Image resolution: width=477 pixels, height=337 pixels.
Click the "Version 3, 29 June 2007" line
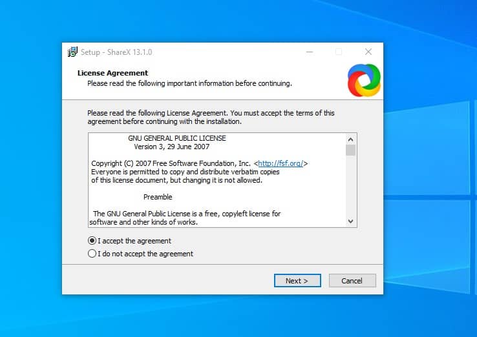coord(172,147)
